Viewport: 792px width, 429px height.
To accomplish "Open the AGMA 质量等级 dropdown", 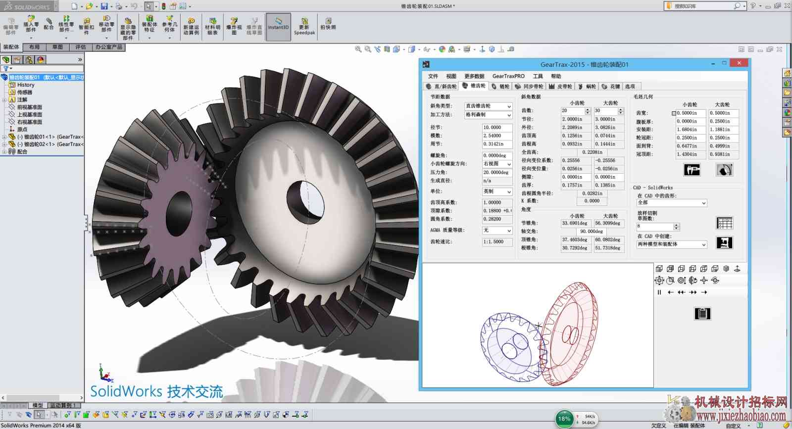I will pos(497,230).
